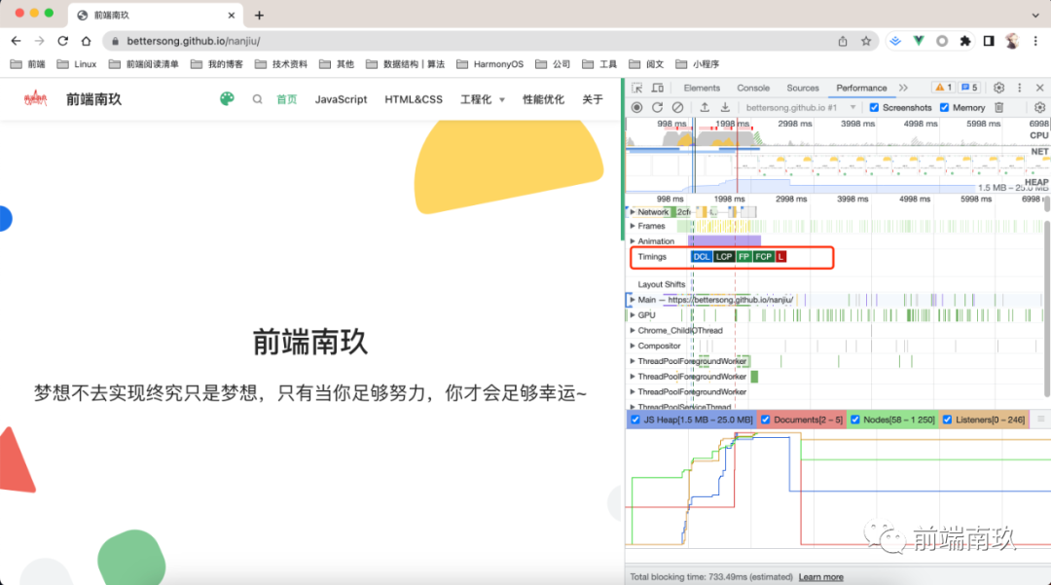Expand the GPU track
Screen dimensions: 1051x585
coord(633,315)
